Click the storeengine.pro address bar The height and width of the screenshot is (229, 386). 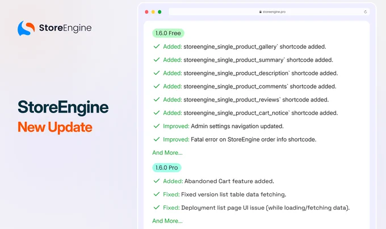[269, 12]
